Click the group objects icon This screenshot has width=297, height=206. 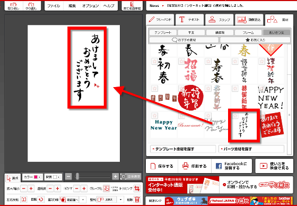pos(107,188)
